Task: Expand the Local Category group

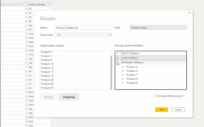Action: pos(118,58)
